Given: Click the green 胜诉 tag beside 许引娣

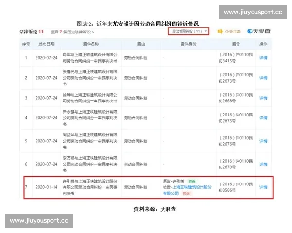Looking at the screenshot, I should point(192,181).
